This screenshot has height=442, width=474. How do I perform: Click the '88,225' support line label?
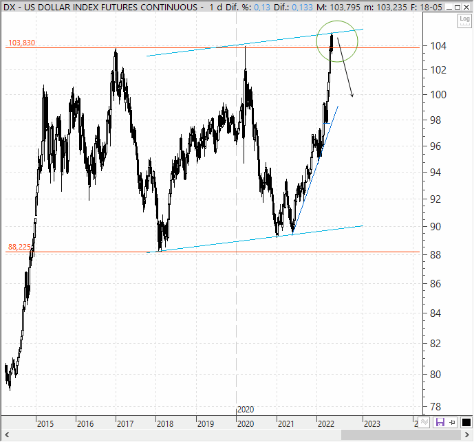pyautogui.click(x=19, y=247)
